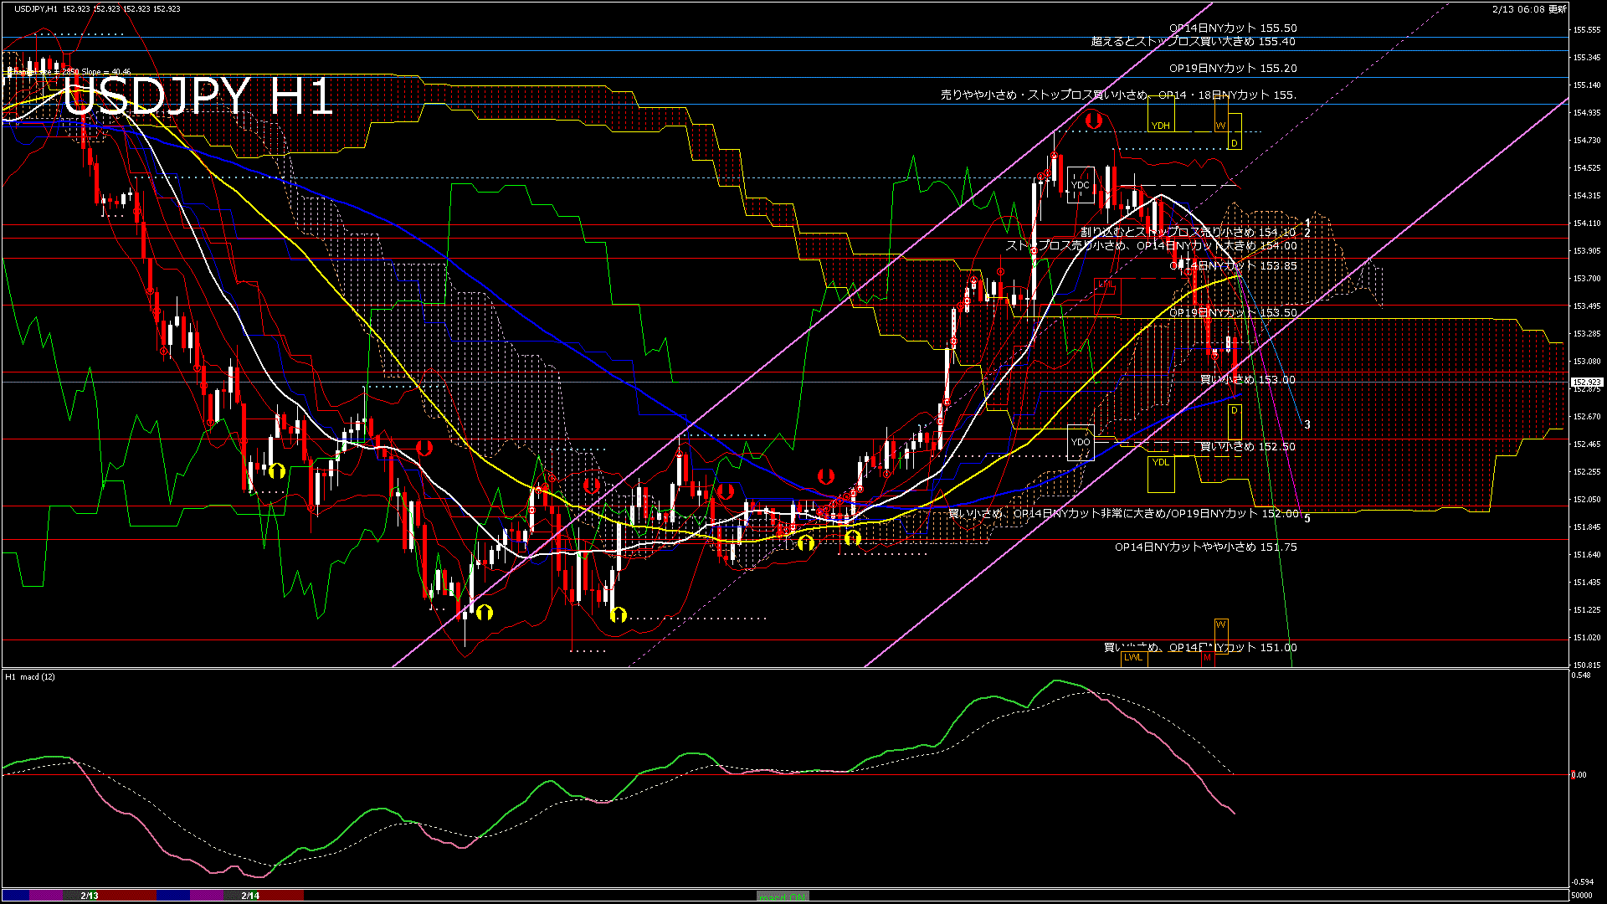Click the 150.815 price axis label
Image resolution: width=1607 pixels, height=904 pixels.
tap(1587, 665)
